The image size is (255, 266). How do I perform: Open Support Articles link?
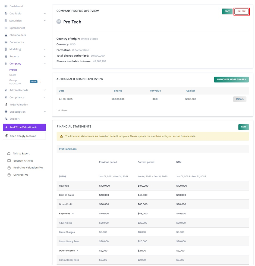(23, 161)
